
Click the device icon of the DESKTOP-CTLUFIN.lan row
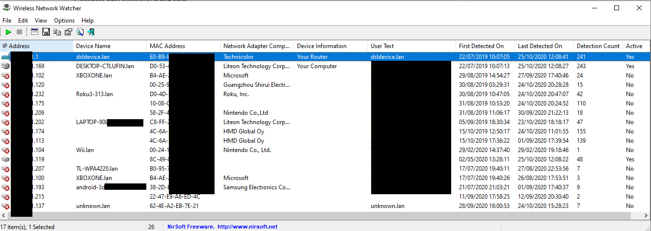[x=6, y=66]
